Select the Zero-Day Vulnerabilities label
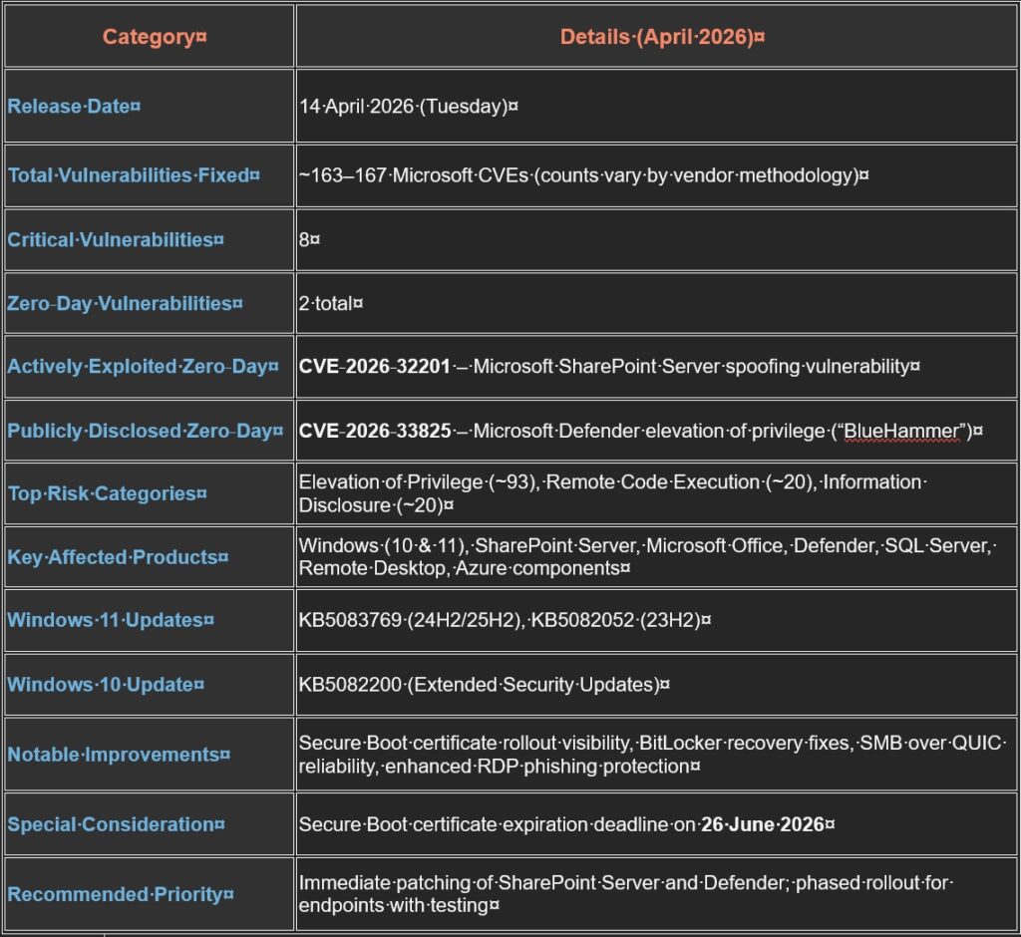 [x=125, y=303]
